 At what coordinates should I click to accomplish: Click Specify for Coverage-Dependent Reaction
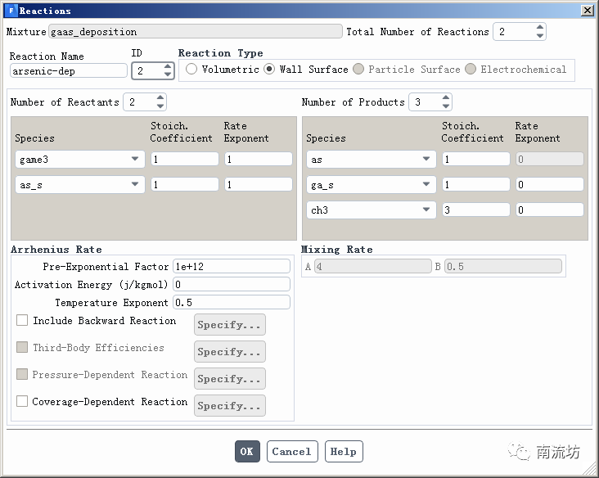[x=229, y=406]
